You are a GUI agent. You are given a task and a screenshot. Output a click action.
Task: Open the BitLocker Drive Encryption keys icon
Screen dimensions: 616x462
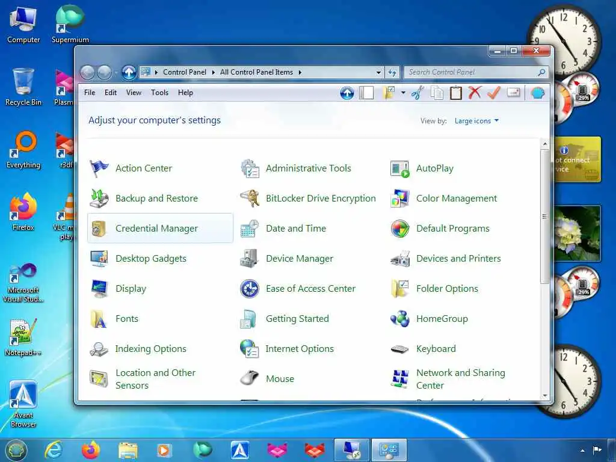click(250, 199)
